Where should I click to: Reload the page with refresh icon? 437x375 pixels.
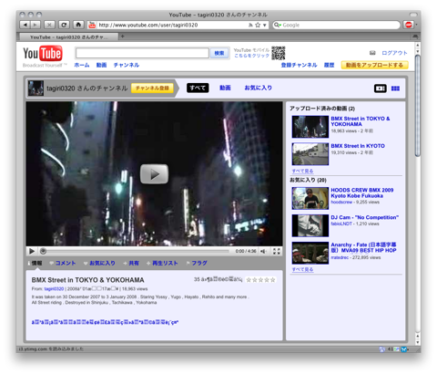coord(64,25)
